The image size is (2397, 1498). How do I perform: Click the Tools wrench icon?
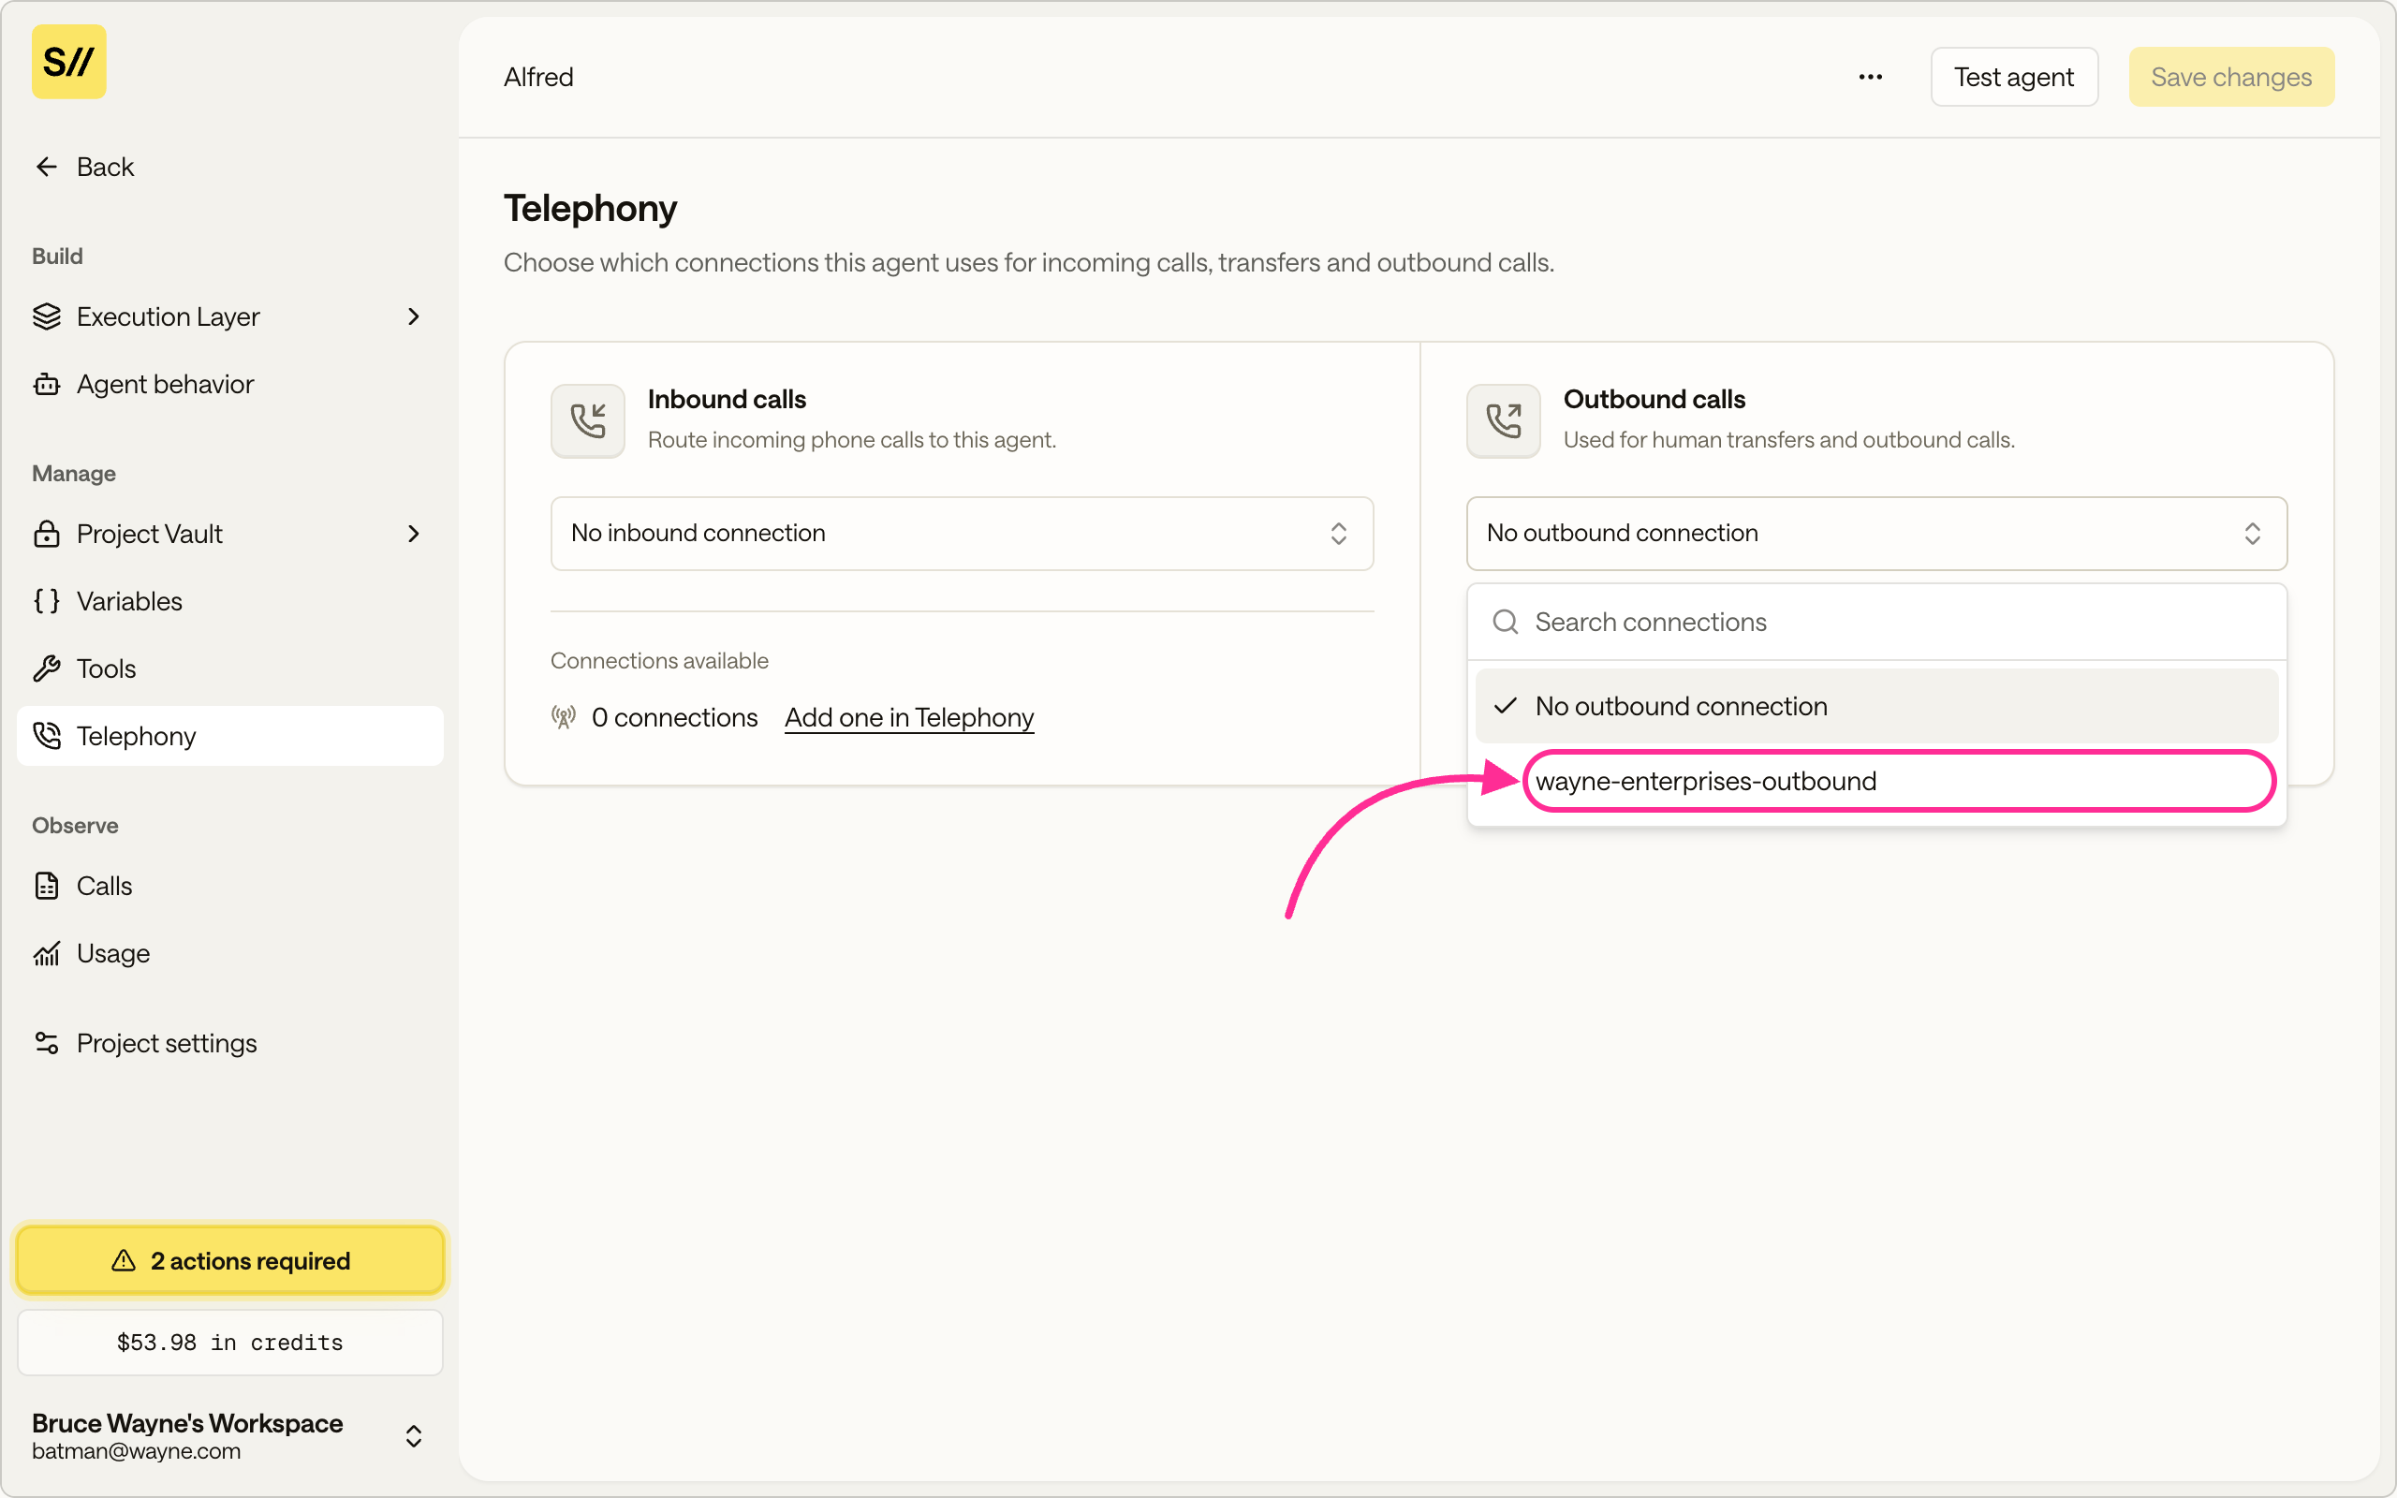click(47, 668)
